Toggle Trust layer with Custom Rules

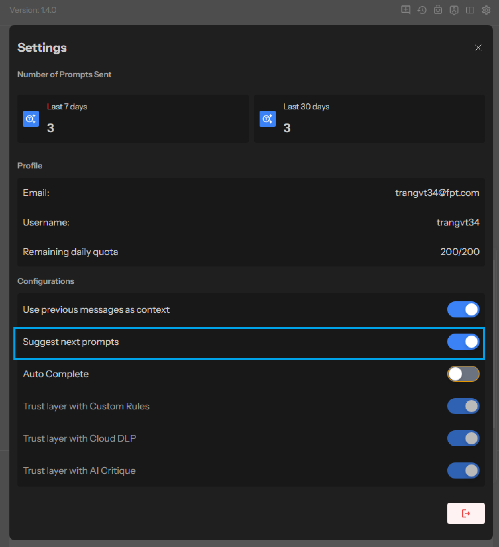(x=463, y=406)
